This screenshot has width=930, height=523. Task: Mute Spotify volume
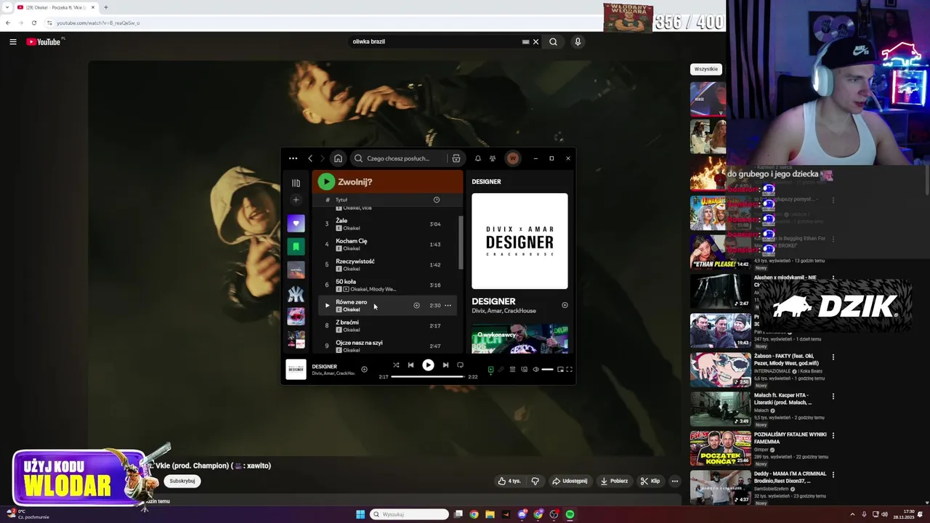pos(536,369)
